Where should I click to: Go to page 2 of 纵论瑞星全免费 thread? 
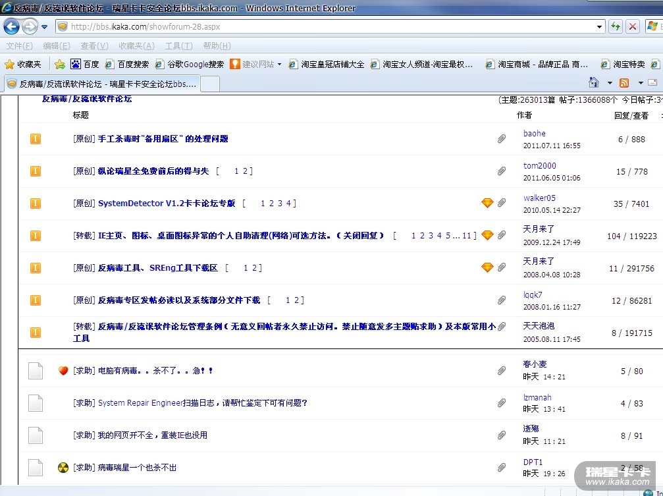pyautogui.click(x=246, y=171)
